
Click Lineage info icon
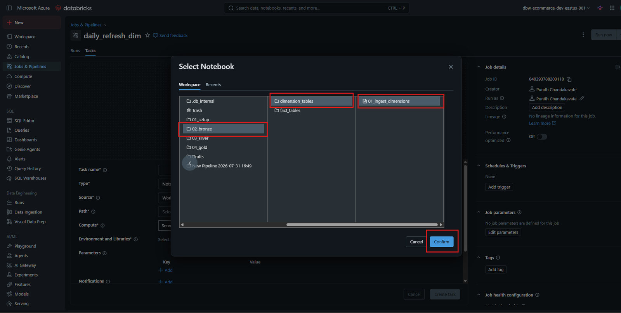click(x=504, y=117)
